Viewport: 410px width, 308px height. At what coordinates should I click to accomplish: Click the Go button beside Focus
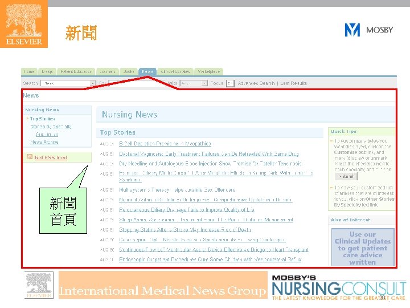(x=230, y=83)
